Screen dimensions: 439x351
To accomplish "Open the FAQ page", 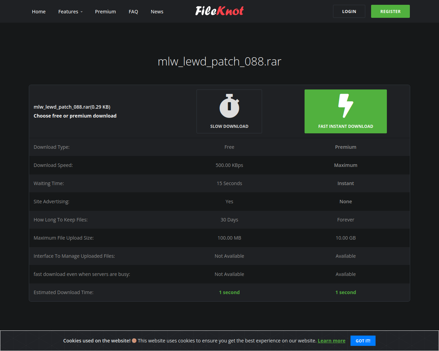I will (x=133, y=12).
